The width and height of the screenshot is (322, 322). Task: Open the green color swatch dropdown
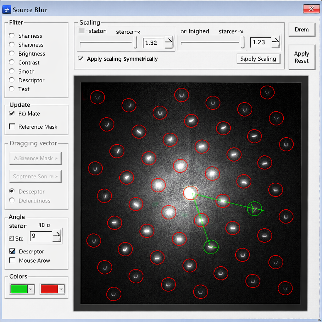point(31,289)
